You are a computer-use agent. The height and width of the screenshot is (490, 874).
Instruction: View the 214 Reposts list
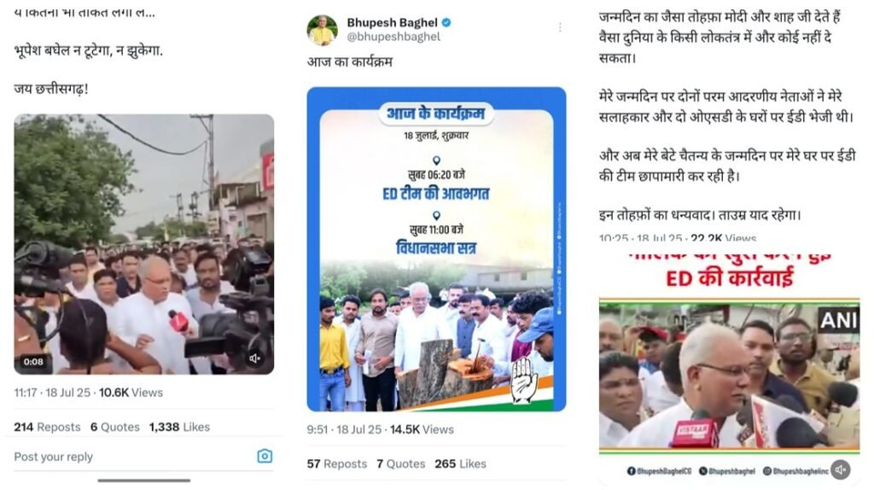(x=48, y=427)
